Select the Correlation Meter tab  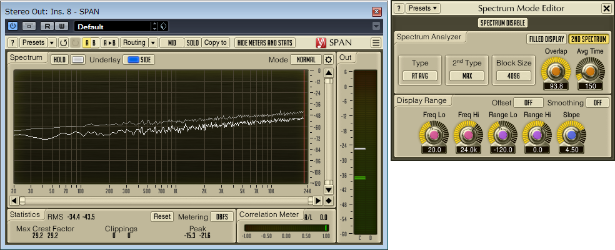269,214
